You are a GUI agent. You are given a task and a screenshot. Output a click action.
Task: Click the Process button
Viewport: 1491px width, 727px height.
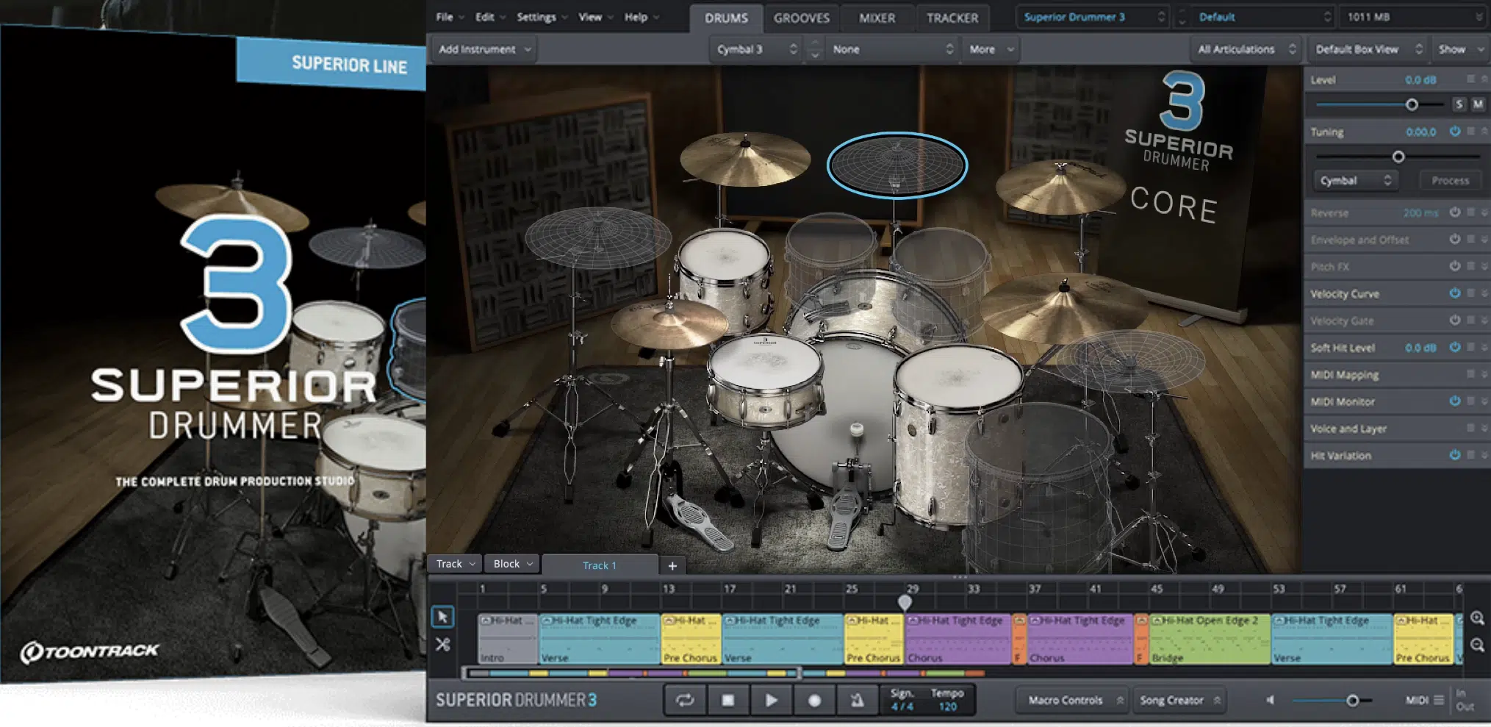pyautogui.click(x=1450, y=180)
